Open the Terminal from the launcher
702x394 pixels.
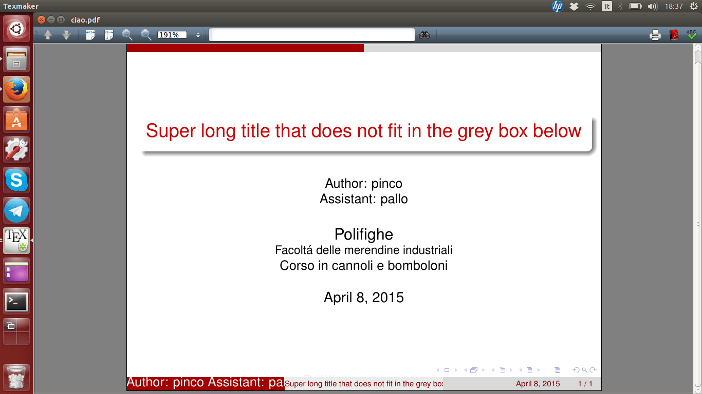coord(16,301)
